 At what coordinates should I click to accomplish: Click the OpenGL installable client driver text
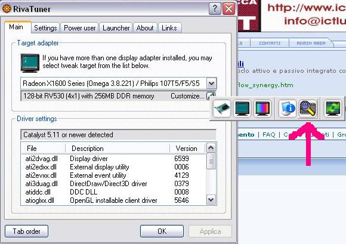[x=113, y=200]
